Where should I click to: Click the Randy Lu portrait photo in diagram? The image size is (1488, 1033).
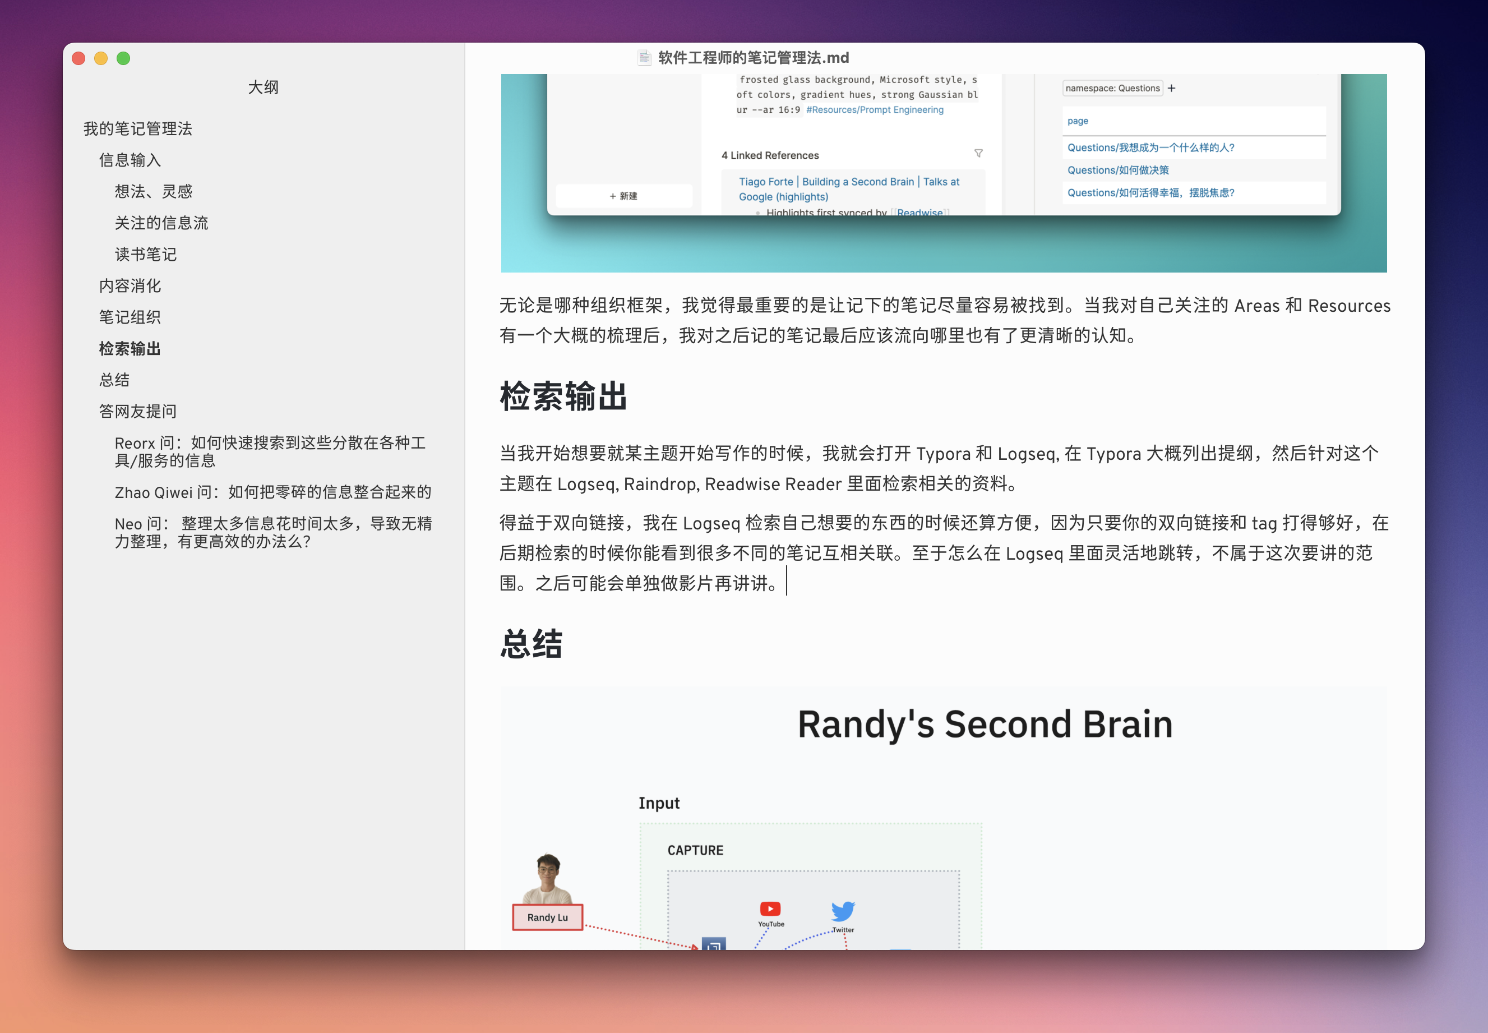tap(548, 878)
